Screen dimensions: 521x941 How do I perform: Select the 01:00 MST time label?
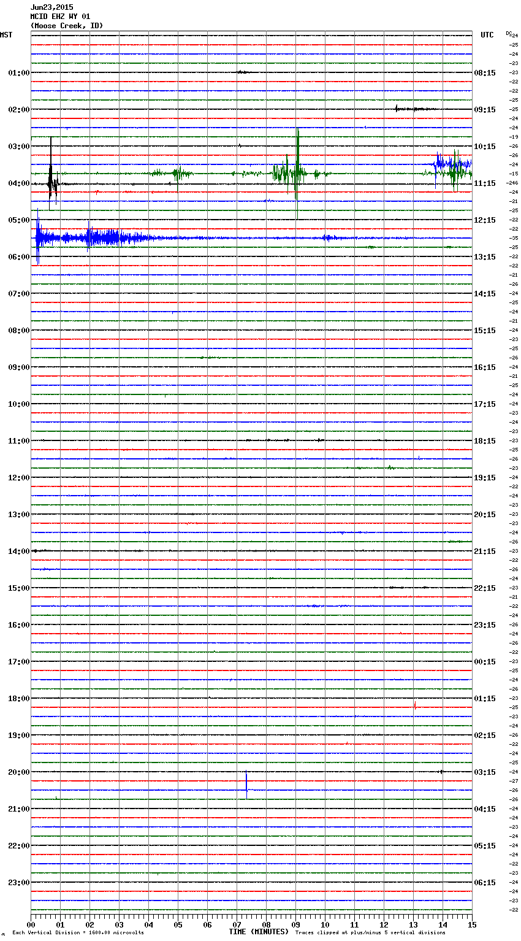pos(19,73)
